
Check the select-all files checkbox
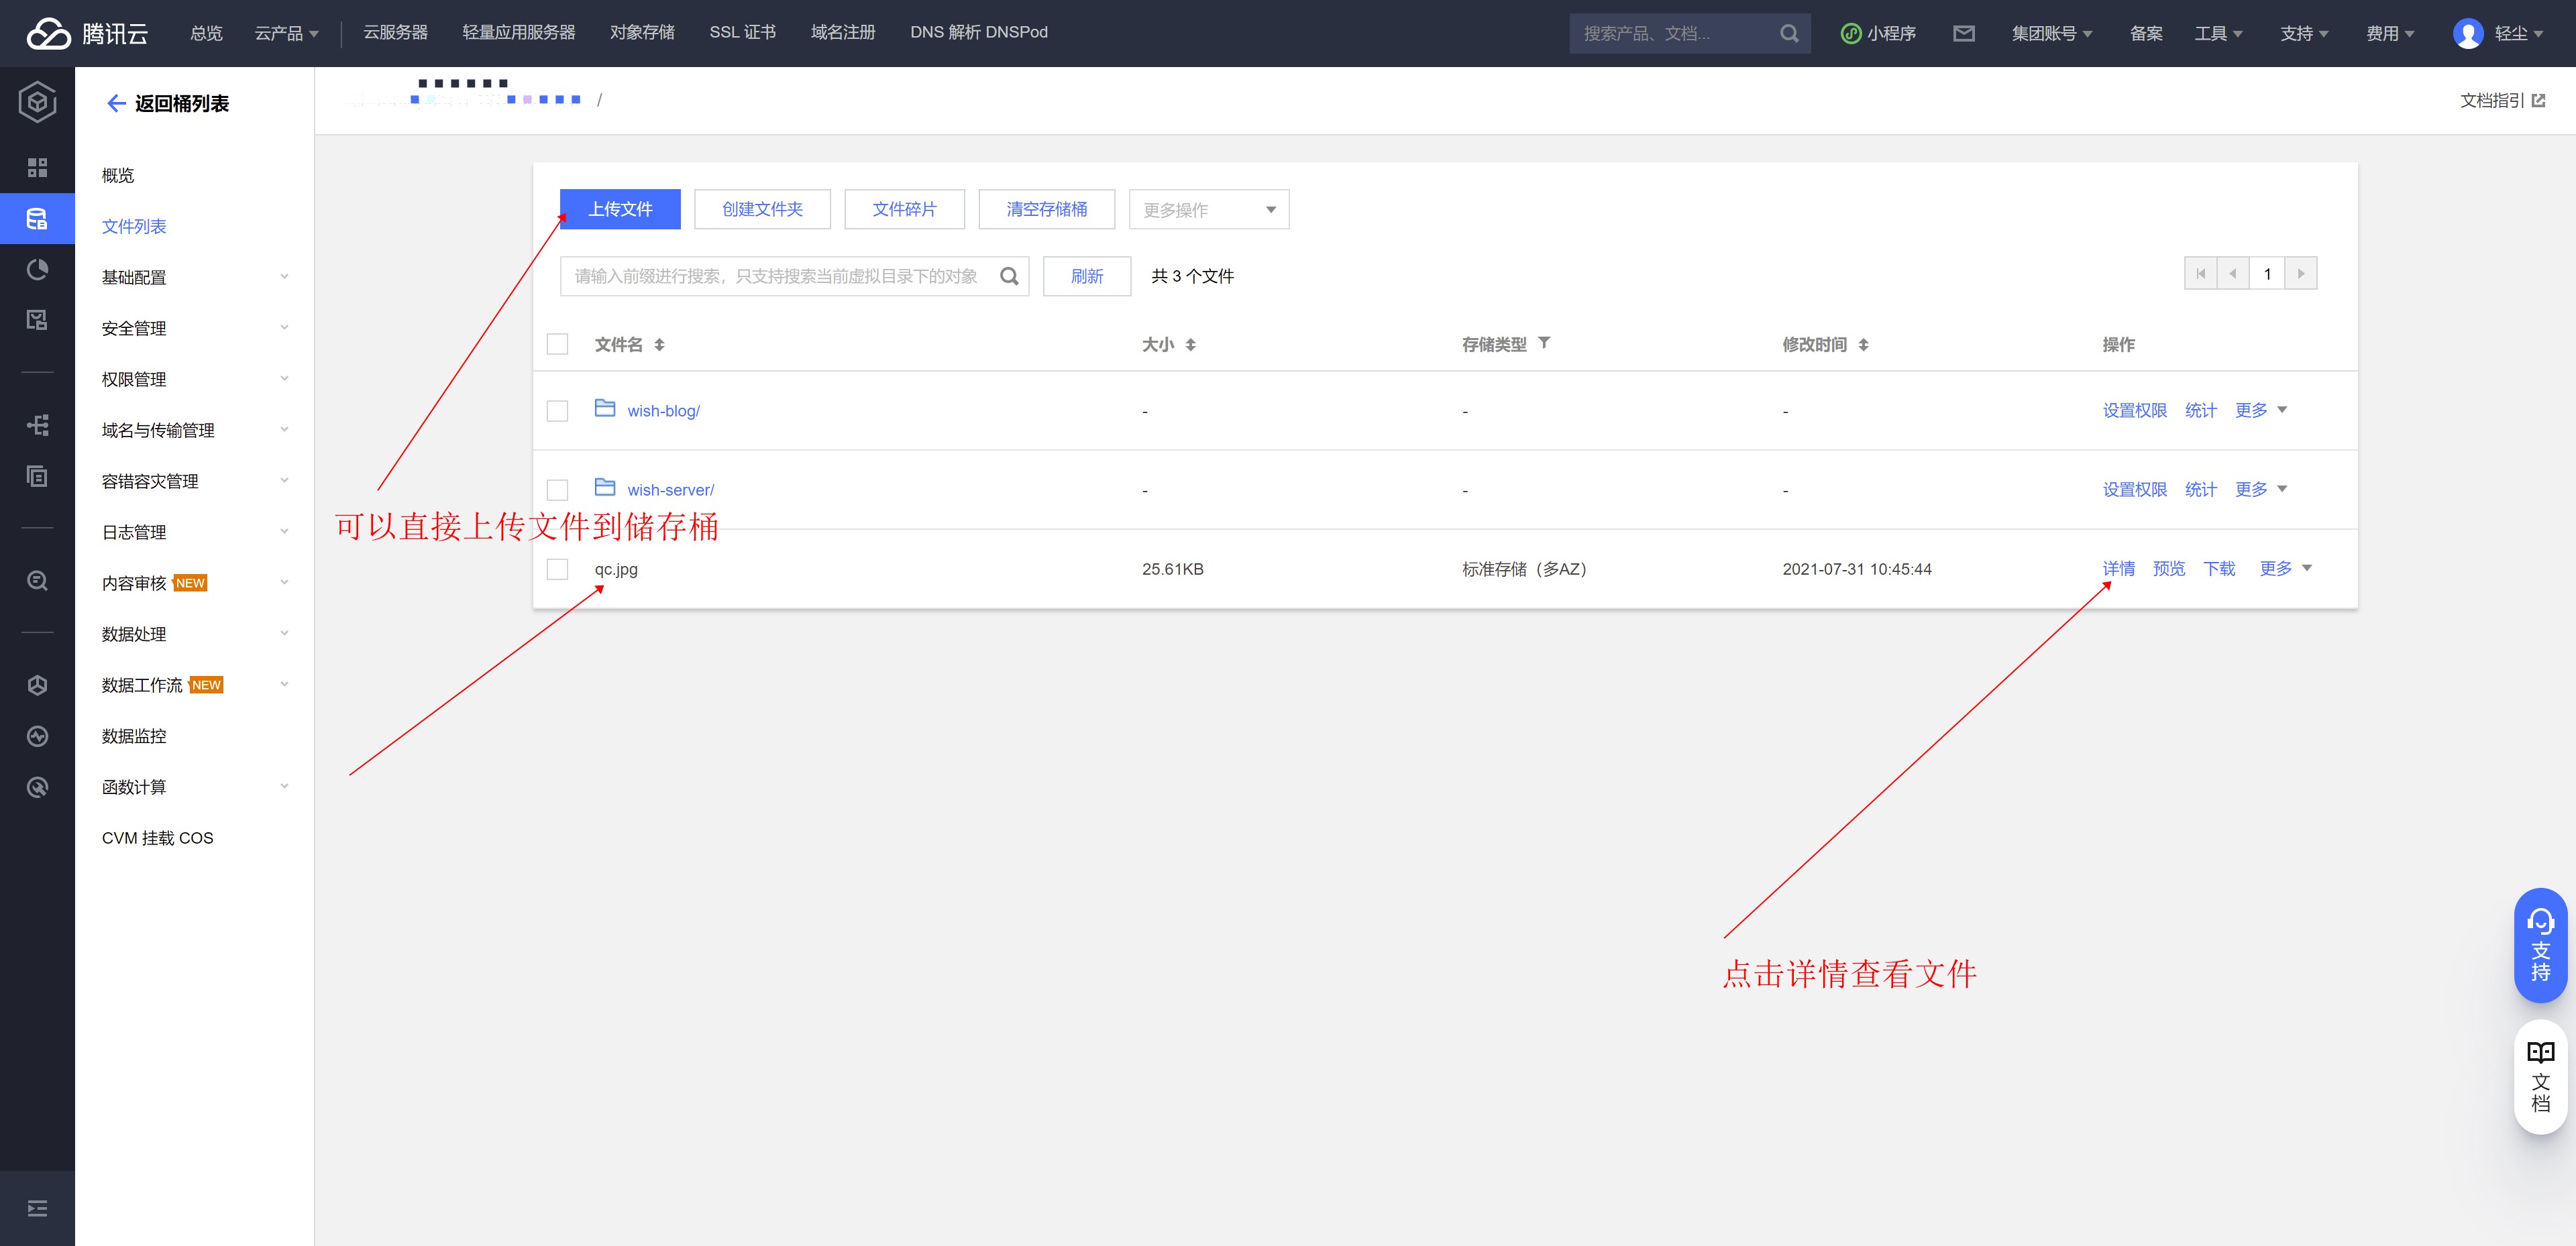557,344
